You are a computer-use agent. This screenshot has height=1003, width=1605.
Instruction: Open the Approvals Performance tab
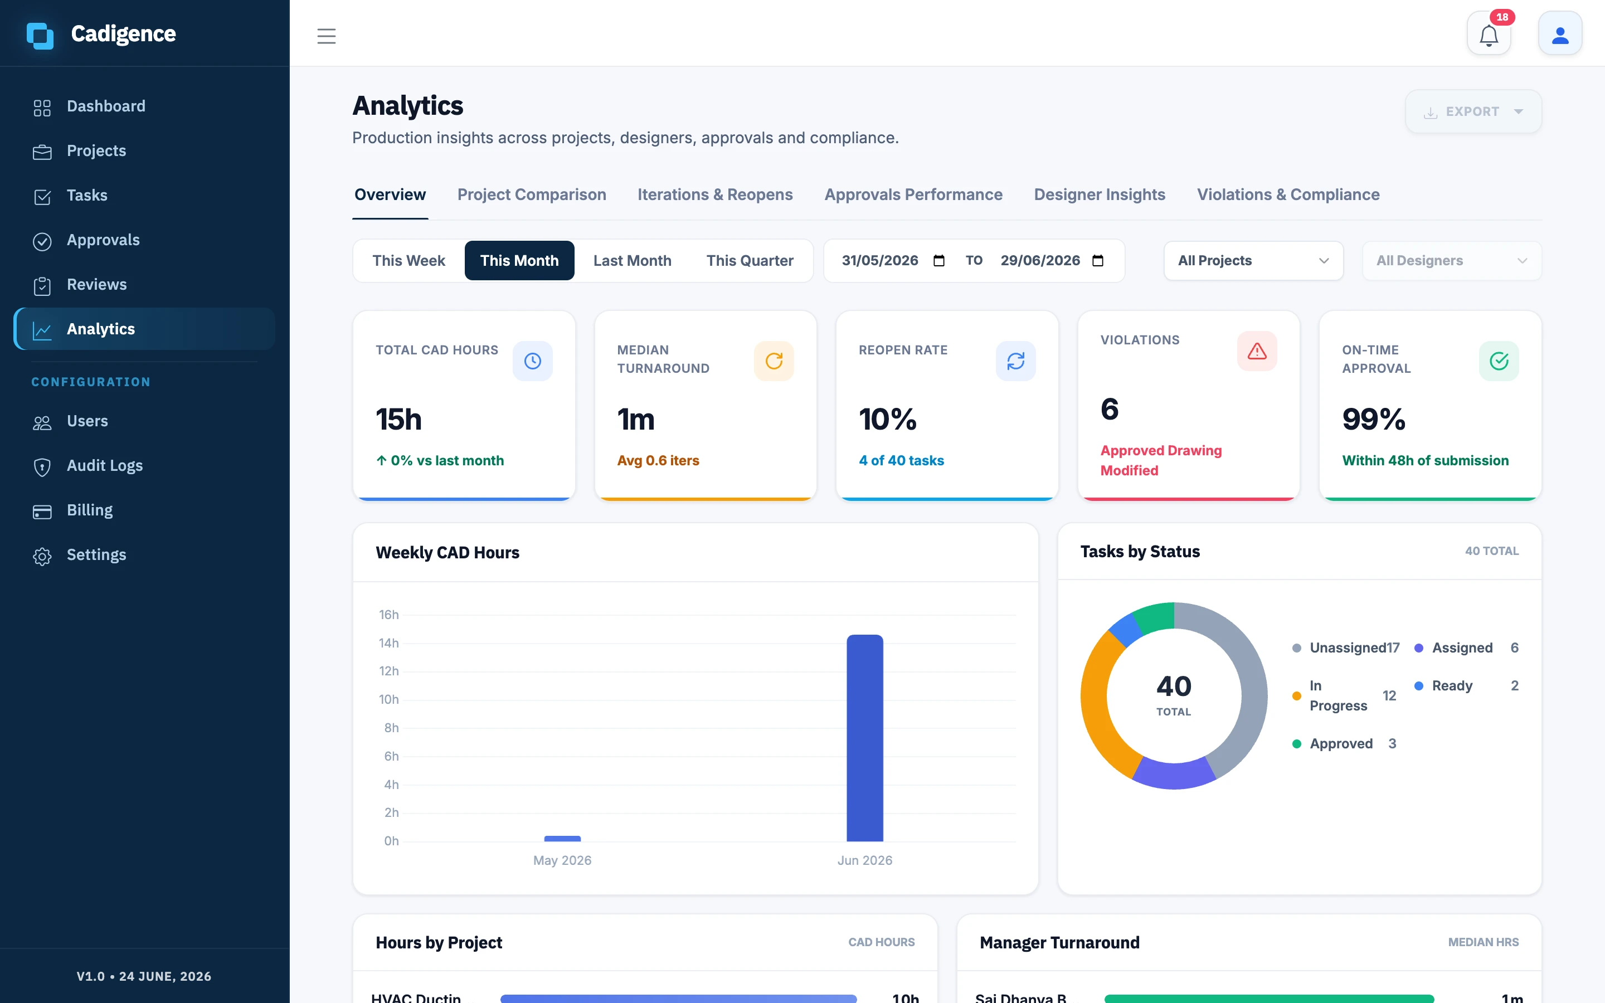click(x=913, y=194)
